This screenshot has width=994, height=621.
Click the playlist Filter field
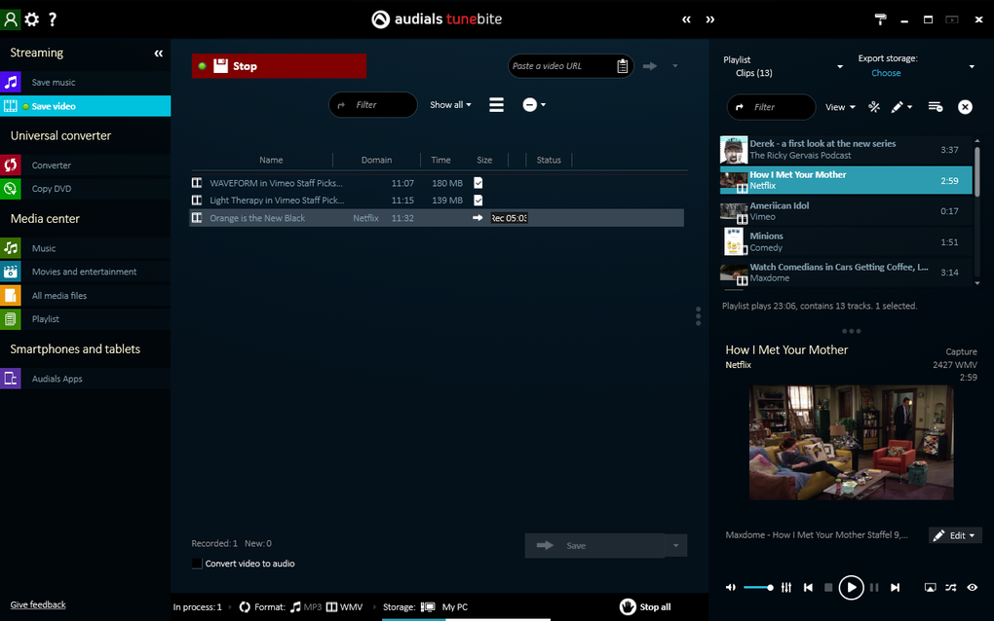[x=771, y=107]
